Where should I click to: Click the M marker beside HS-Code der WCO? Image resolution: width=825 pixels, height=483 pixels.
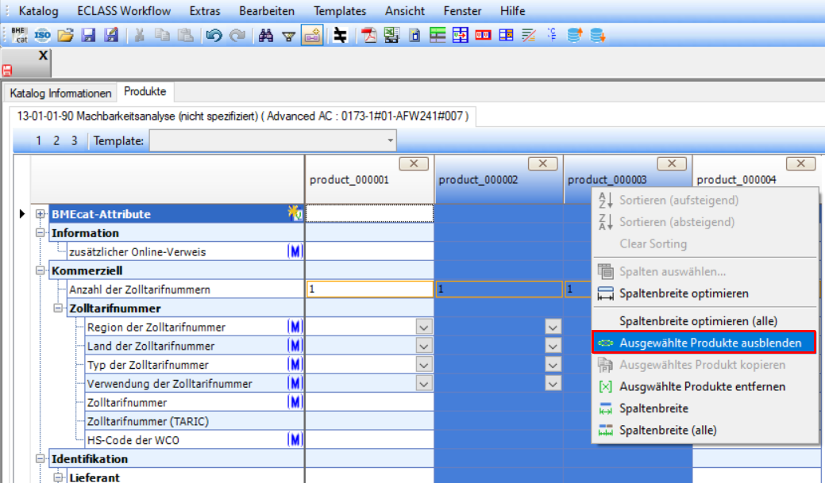[294, 440]
